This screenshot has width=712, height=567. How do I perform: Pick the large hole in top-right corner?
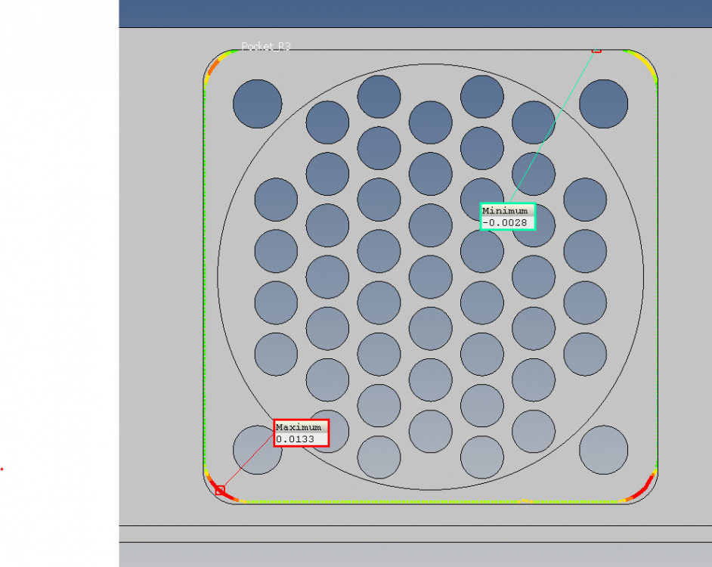[603, 104]
